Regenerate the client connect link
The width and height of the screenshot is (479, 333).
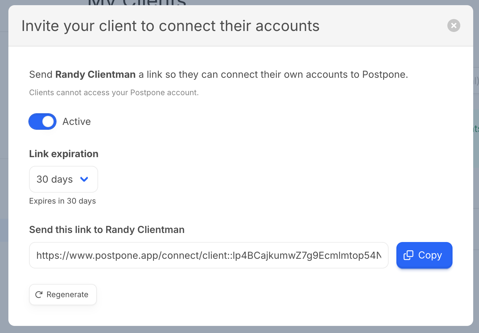pos(63,295)
